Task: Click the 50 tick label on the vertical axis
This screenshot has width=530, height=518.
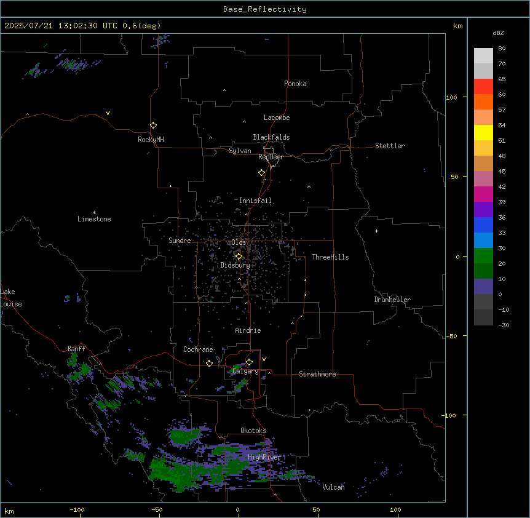Action: (454, 177)
